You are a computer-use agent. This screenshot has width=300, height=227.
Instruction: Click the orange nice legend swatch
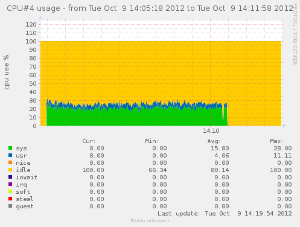tap(10, 162)
